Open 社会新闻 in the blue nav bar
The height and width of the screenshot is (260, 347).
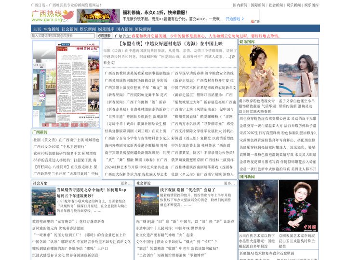pyautogui.click(x=69, y=29)
